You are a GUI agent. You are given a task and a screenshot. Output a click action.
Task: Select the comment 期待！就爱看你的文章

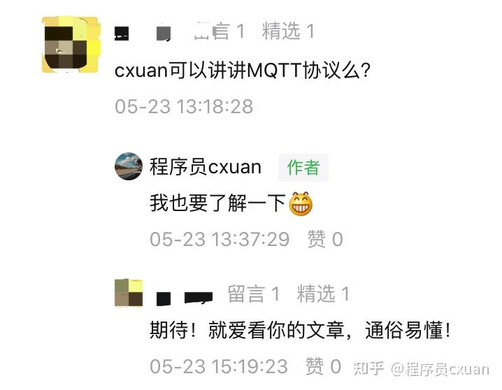tap(301, 330)
